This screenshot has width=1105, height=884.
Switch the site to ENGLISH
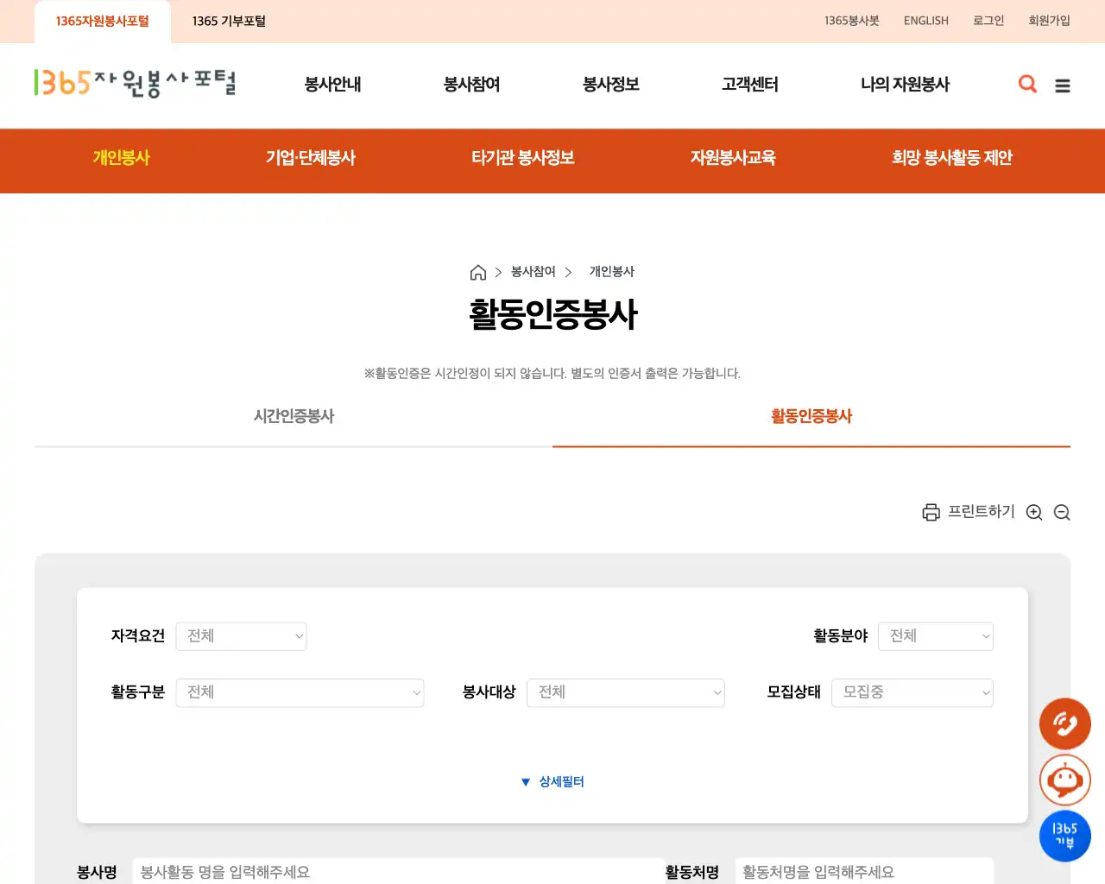[x=925, y=20]
